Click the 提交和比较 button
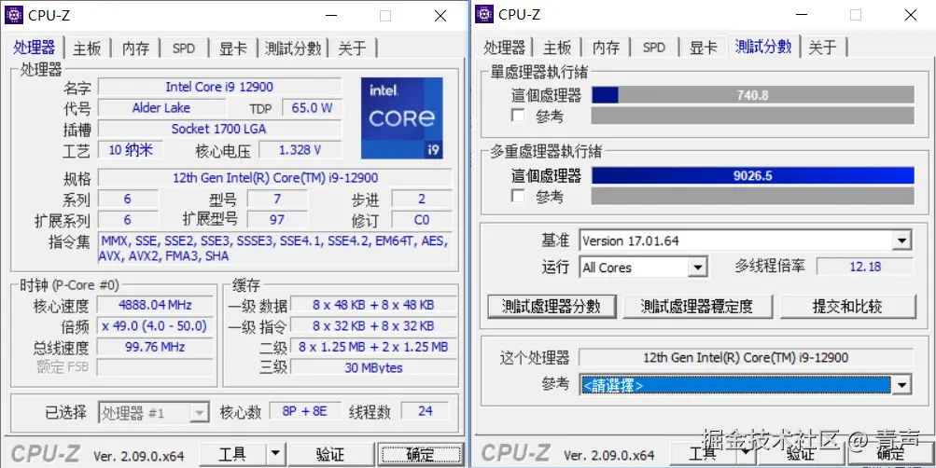The image size is (936, 468). pos(847,307)
